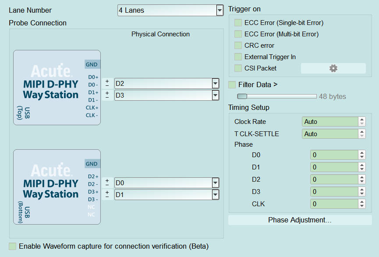Click the Phase Adjustment... button
Screen dimensions: 379x257
[300, 220]
